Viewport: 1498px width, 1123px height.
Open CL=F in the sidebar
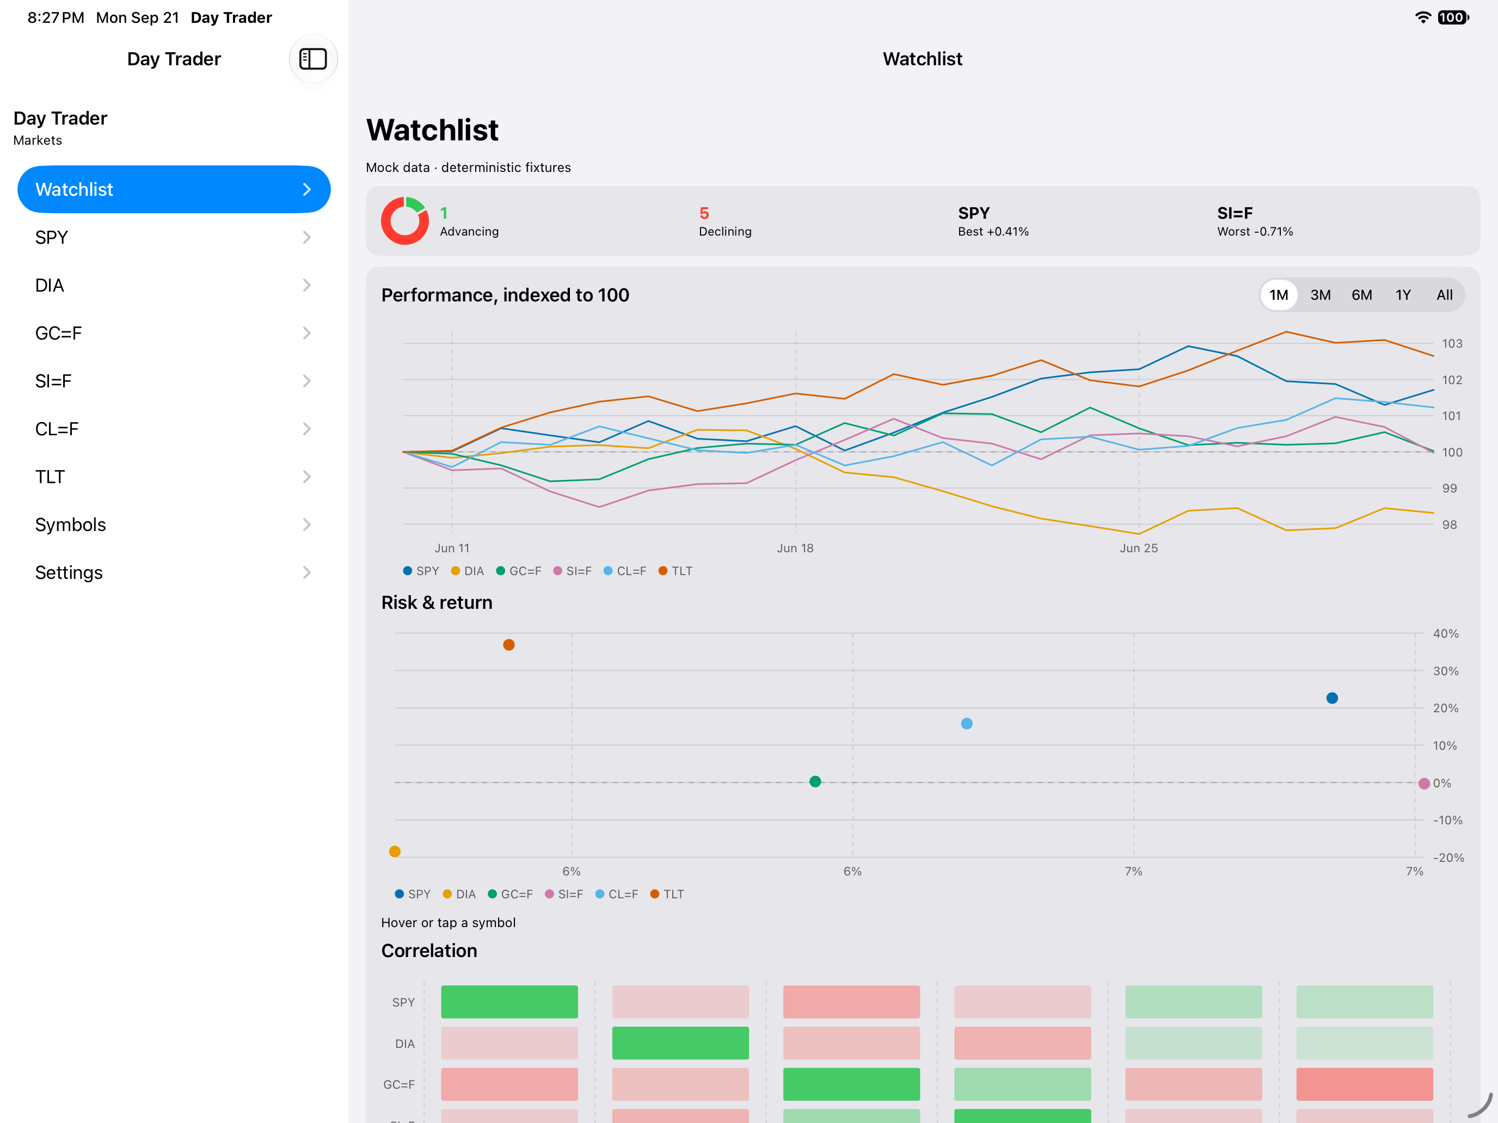174,429
